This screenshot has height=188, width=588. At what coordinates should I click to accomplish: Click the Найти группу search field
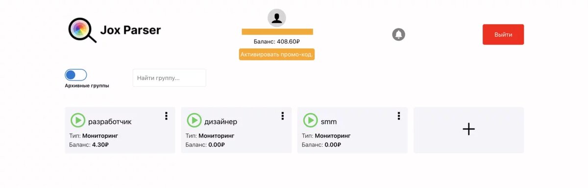pyautogui.click(x=169, y=78)
